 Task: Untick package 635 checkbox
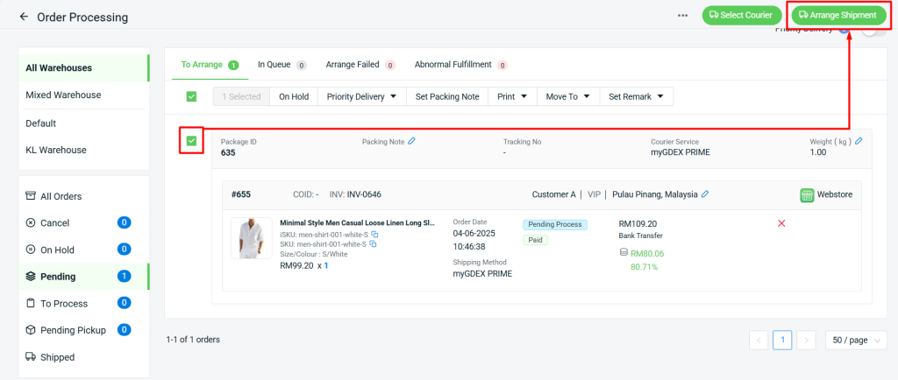(191, 141)
